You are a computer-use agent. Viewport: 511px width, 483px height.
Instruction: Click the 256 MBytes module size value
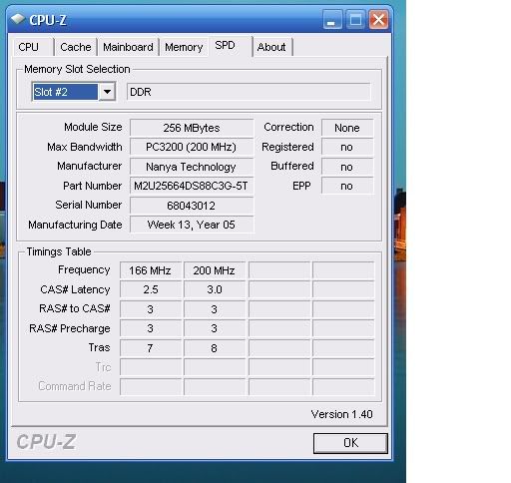[192, 128]
